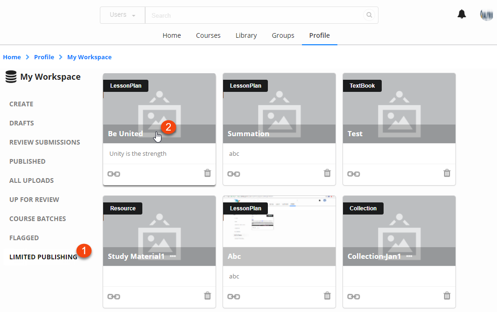
Task: Click the notification bell icon
Action: click(462, 14)
